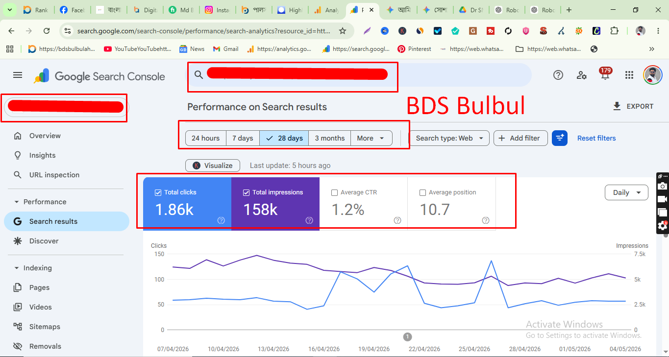Image resolution: width=669 pixels, height=357 pixels.
Task: Select the 24 hours date range
Action: click(x=206, y=138)
